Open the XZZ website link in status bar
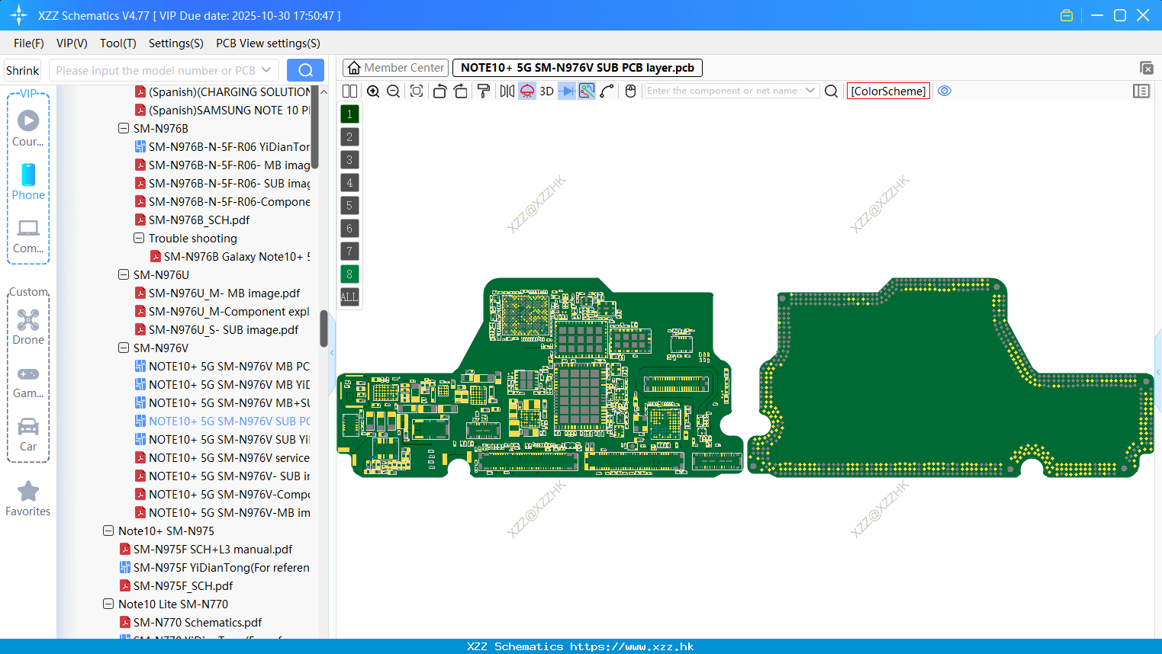Screen dimensions: 1162x654 (x=632, y=646)
